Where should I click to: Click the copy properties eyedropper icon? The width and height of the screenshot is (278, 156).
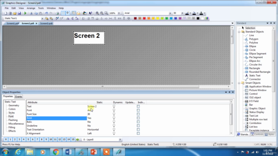pos(57,18)
